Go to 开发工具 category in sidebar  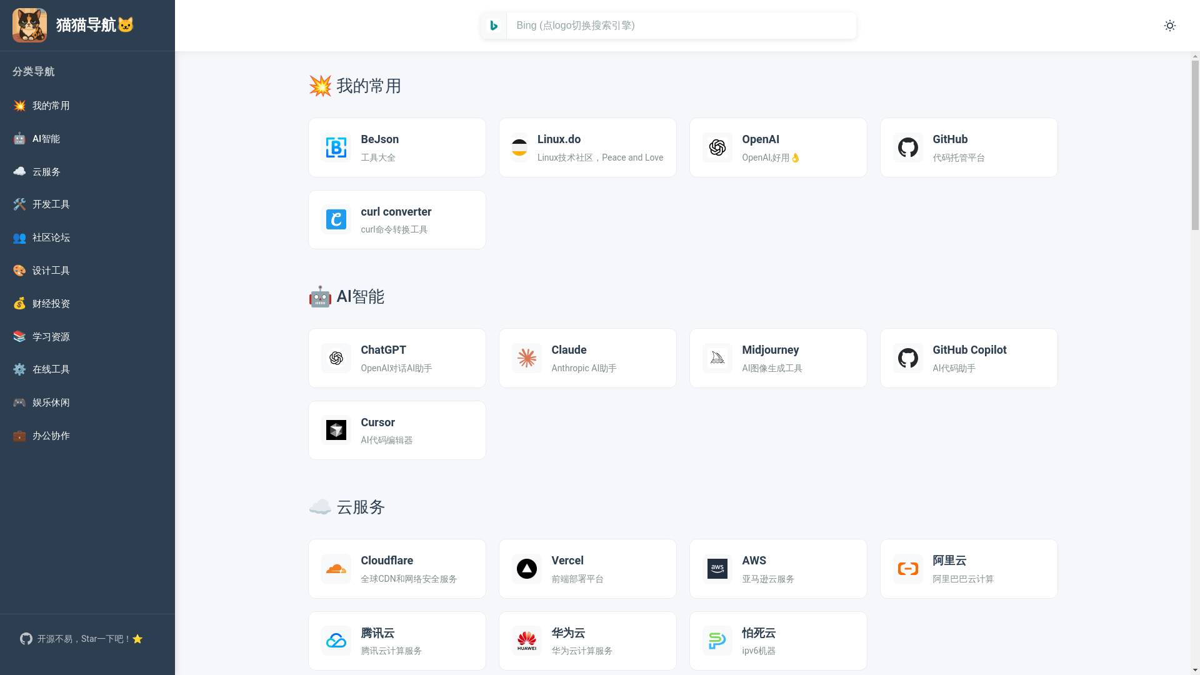(51, 204)
